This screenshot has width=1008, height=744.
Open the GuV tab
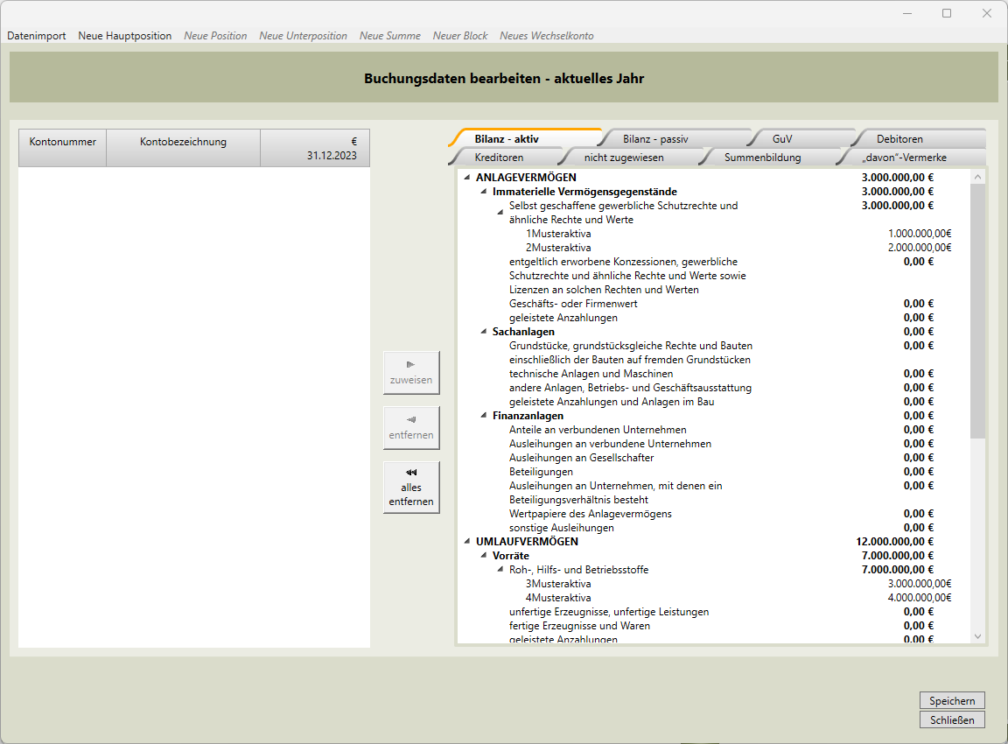tap(782, 138)
